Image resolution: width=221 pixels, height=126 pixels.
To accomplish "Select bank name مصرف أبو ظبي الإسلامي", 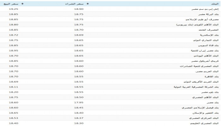I will click(x=202, y=20).
